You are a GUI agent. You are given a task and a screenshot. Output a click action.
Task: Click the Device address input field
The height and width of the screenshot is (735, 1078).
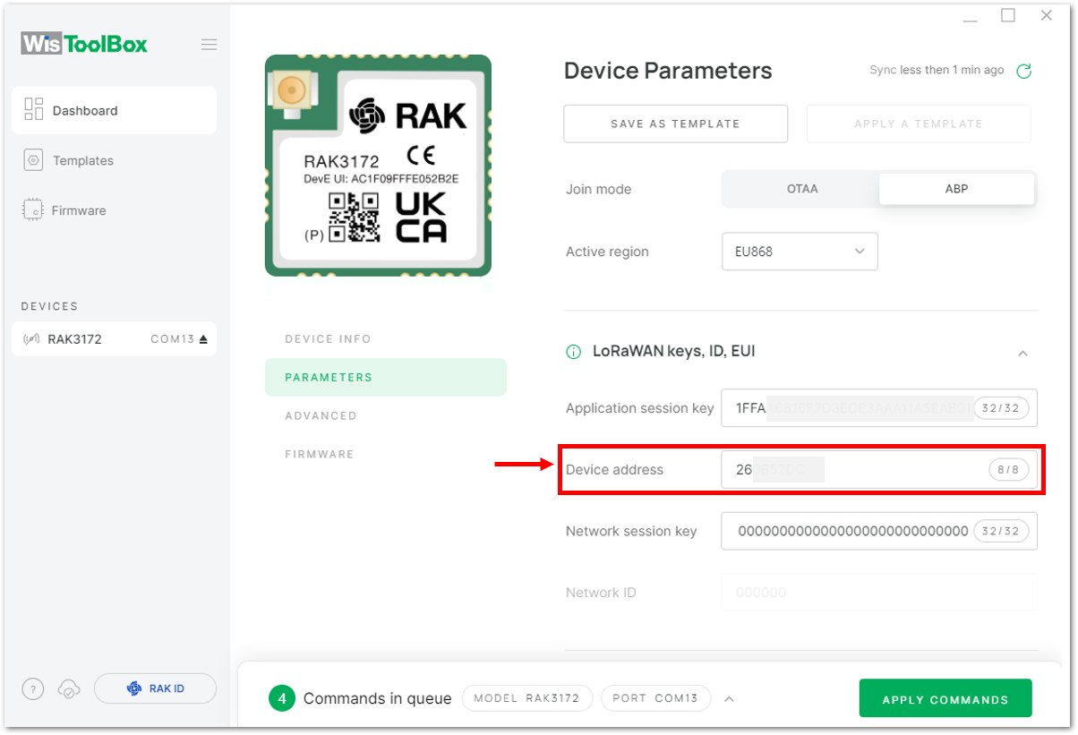tap(879, 469)
